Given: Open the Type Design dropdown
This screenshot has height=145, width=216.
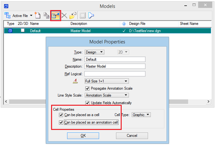Looking at the screenshot, I should point(94,52).
